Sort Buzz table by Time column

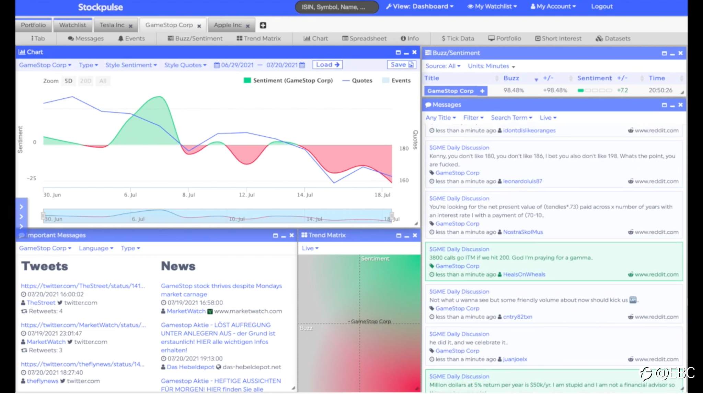(657, 78)
